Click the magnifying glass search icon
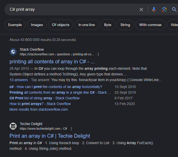 [x=174, y=10]
